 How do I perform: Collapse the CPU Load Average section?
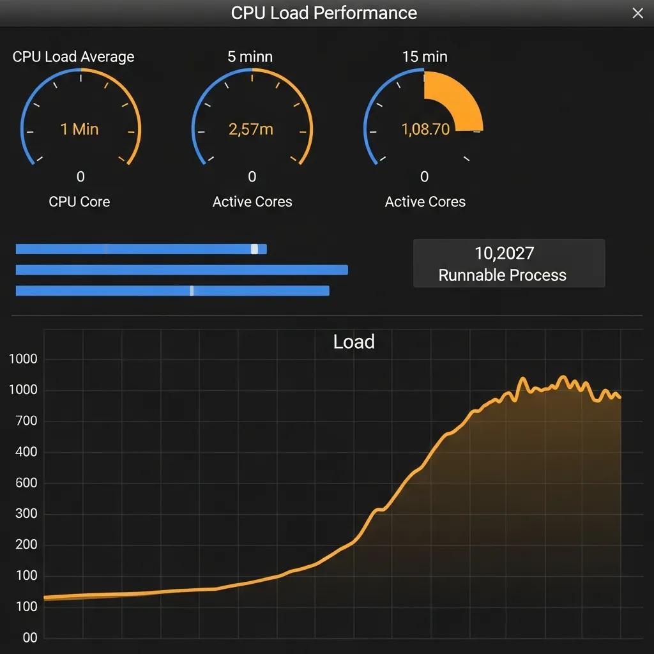73,57
